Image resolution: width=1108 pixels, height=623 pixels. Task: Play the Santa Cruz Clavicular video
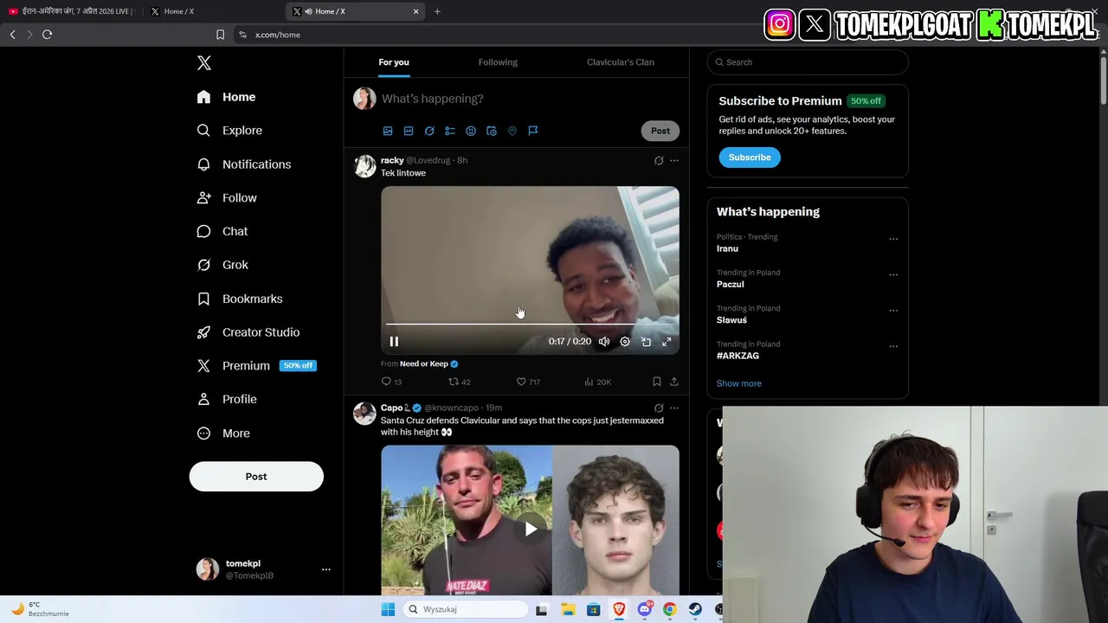pyautogui.click(x=530, y=529)
